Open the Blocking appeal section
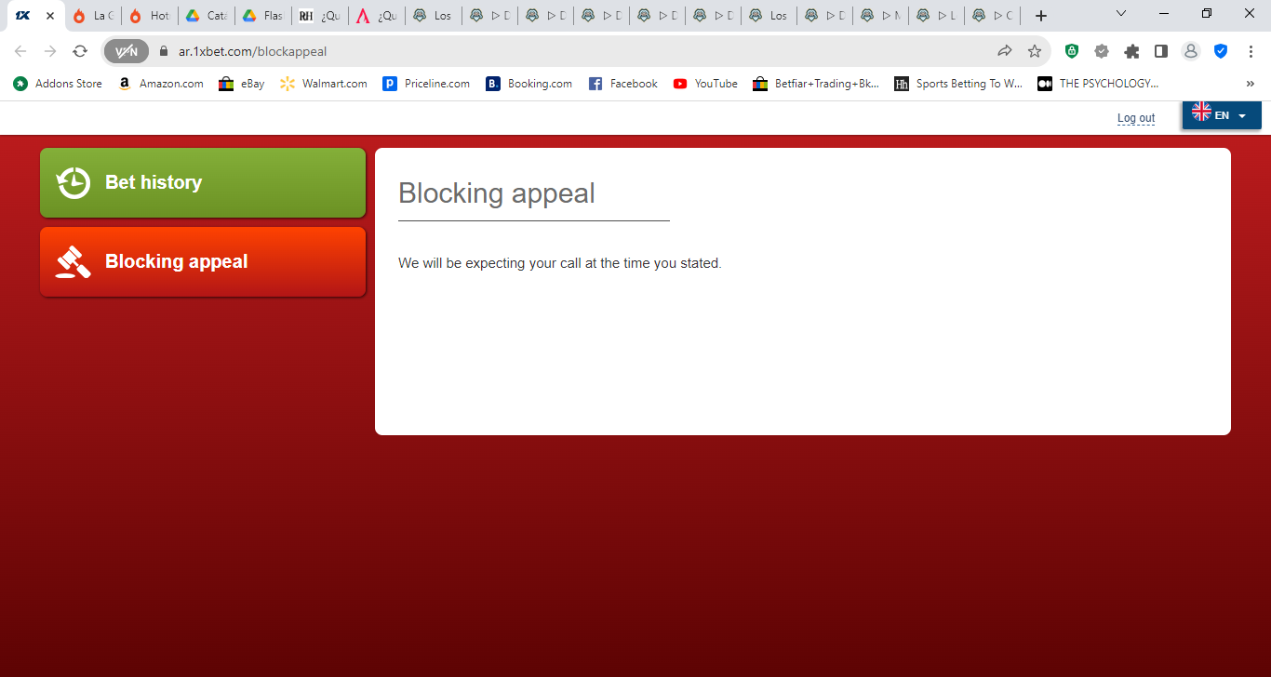 (x=203, y=261)
